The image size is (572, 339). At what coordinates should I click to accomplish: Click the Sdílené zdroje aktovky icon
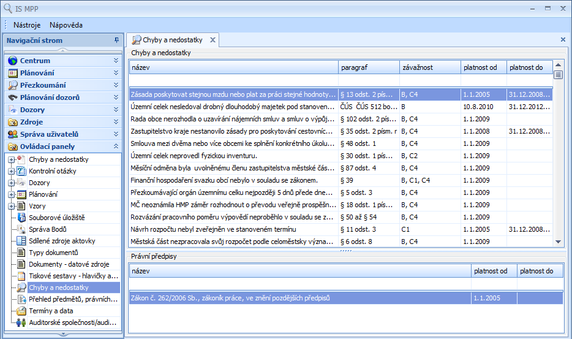pyautogui.click(x=21, y=241)
